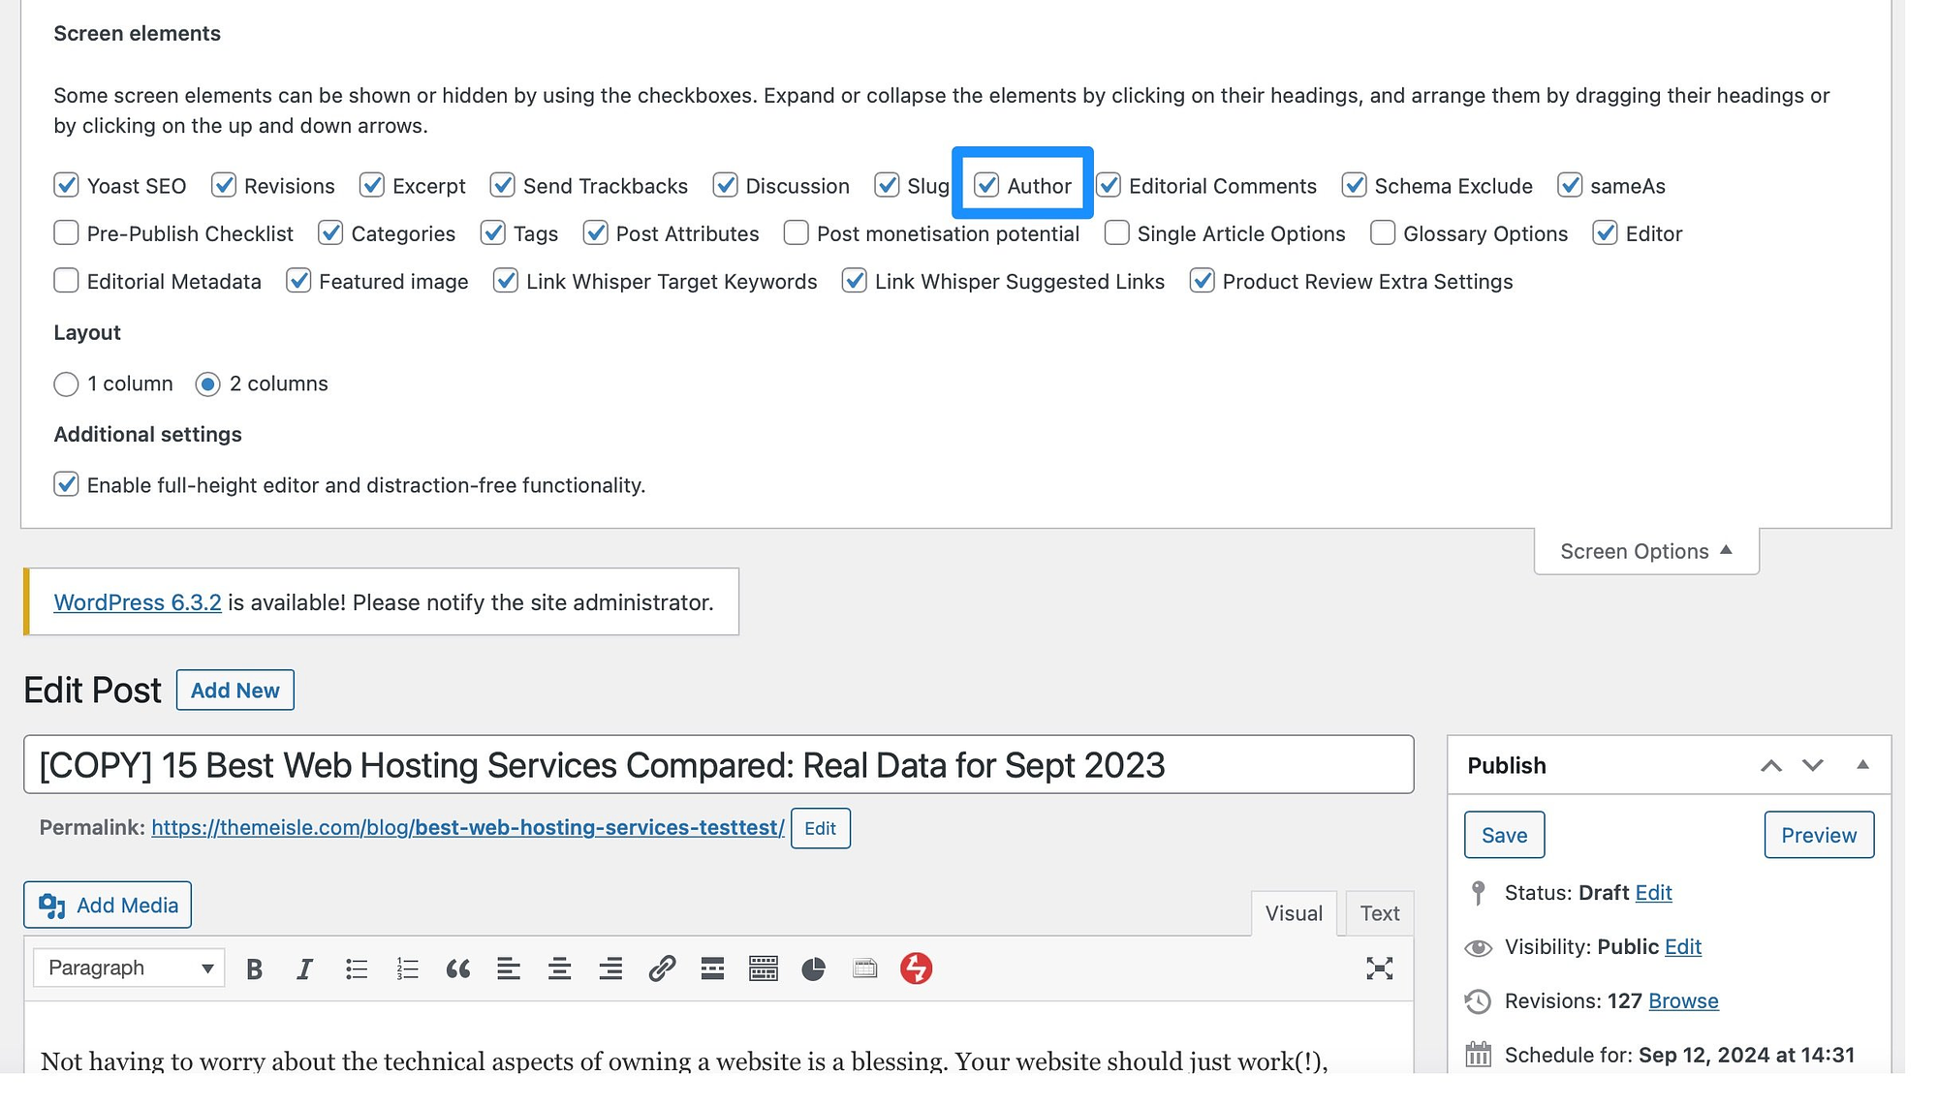
Task: Toggle the Author checkbox on
Action: coord(985,185)
